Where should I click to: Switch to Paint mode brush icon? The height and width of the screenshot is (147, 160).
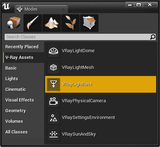33,23
